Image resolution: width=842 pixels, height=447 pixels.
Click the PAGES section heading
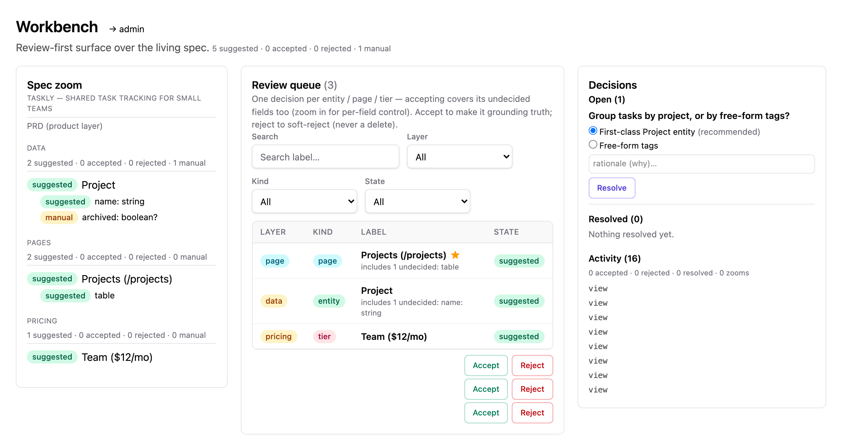click(x=39, y=243)
